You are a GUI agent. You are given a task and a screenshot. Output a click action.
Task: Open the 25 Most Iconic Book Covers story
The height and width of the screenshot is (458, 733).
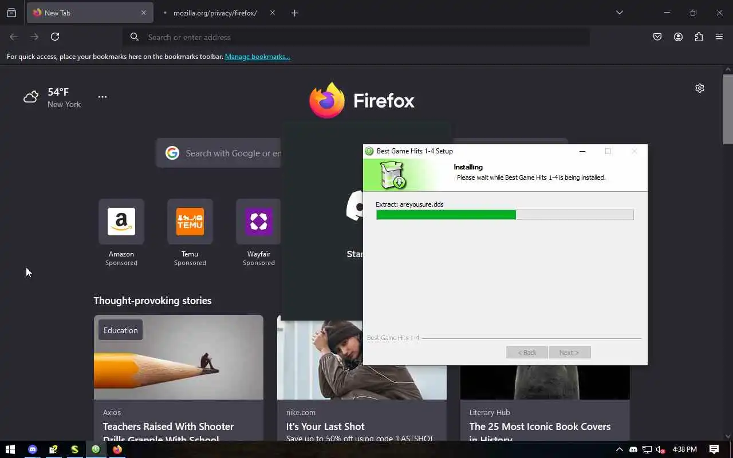click(545, 404)
